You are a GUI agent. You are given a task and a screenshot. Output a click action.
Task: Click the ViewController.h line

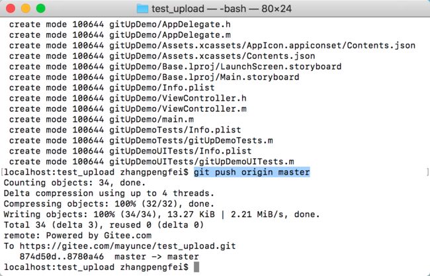tap(128, 98)
